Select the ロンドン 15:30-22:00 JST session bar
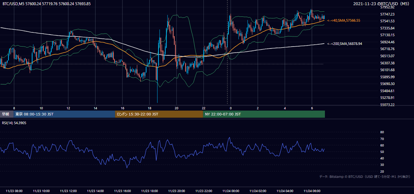 (x=159, y=114)
